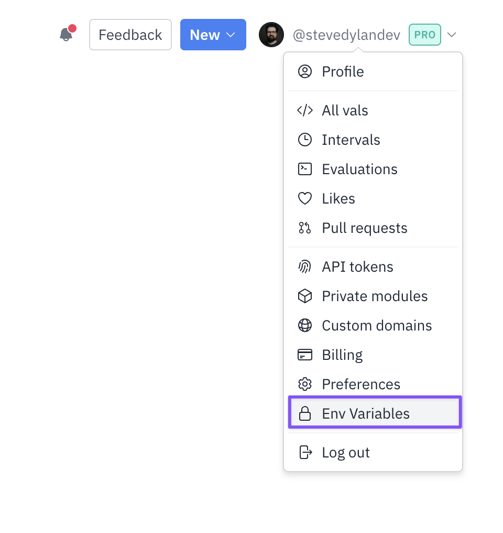Click the heart icon beside Likes
Screen dimensions: 503x533
[304, 198]
